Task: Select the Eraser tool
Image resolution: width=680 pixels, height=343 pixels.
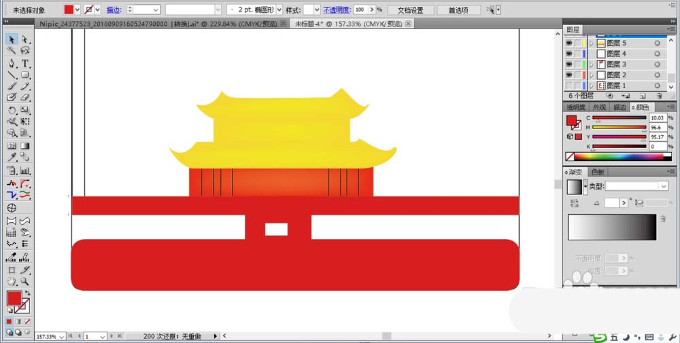Action: tap(25, 97)
